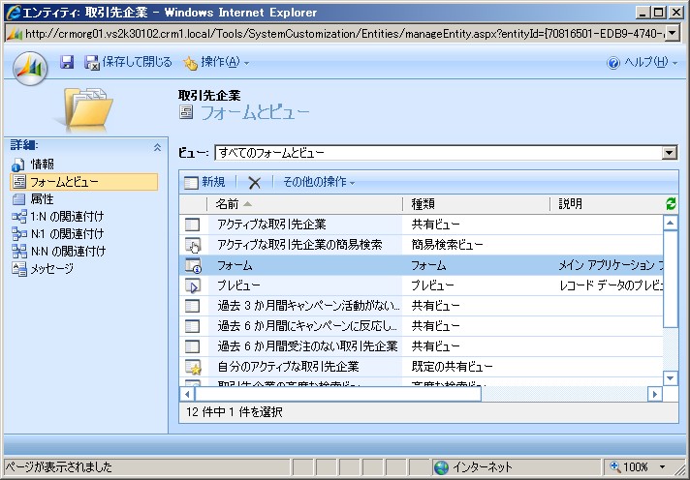Viewport: 690px width, 480px height.
Task: Click the horizontal scrollbar right arrow
Action: pos(655,394)
